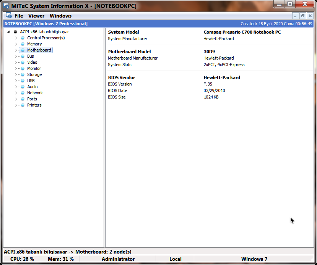The width and height of the screenshot is (317, 265).
Task: Click the blue Memory node icon
Action: [23, 44]
